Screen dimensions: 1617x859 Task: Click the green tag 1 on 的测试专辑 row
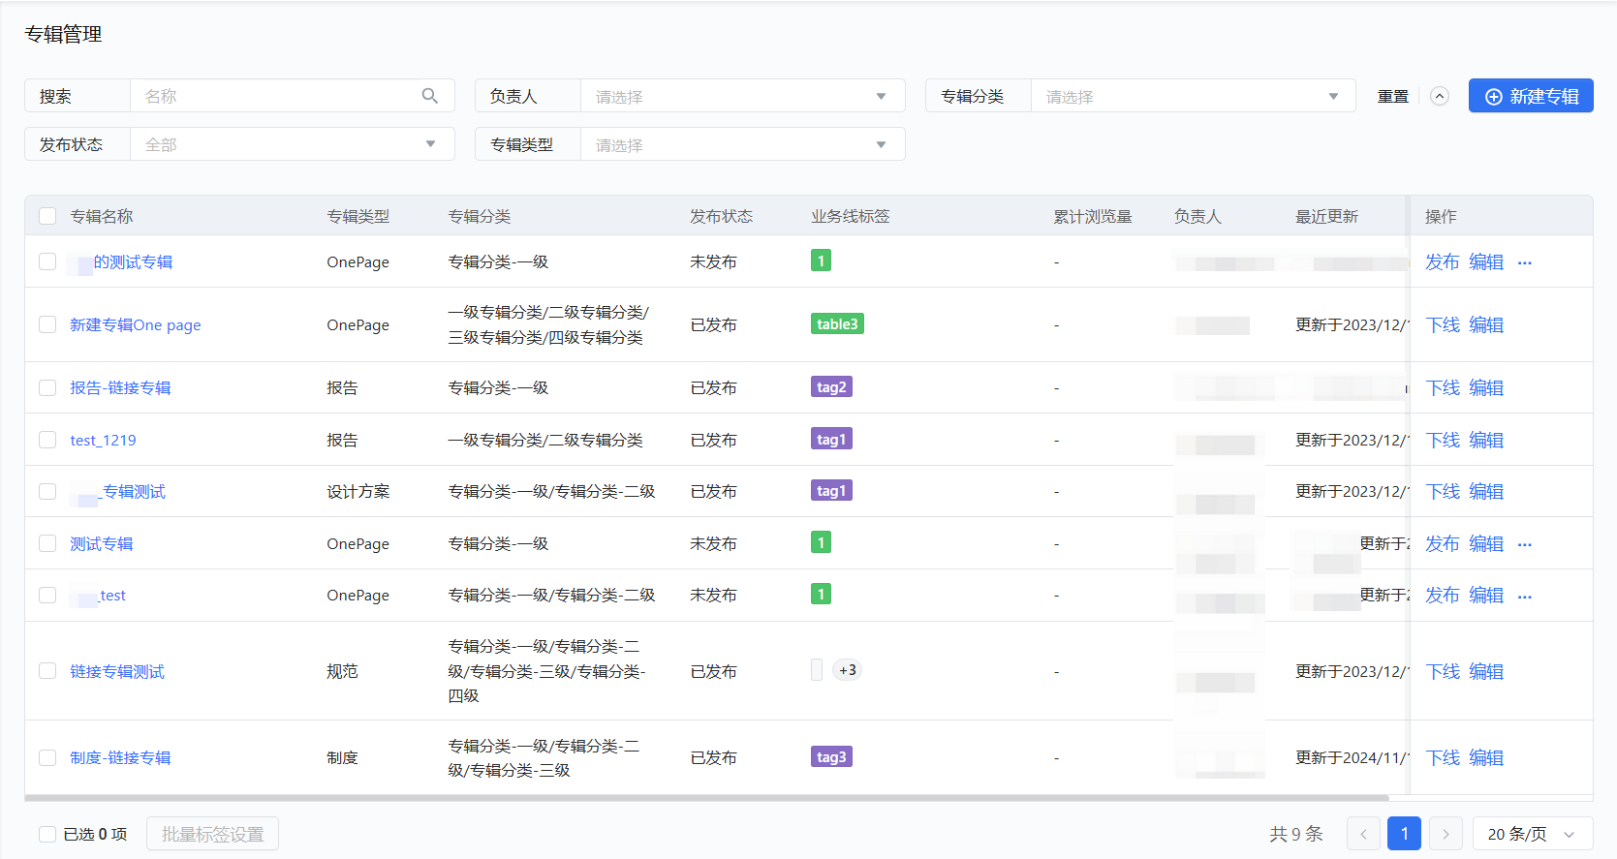(821, 261)
